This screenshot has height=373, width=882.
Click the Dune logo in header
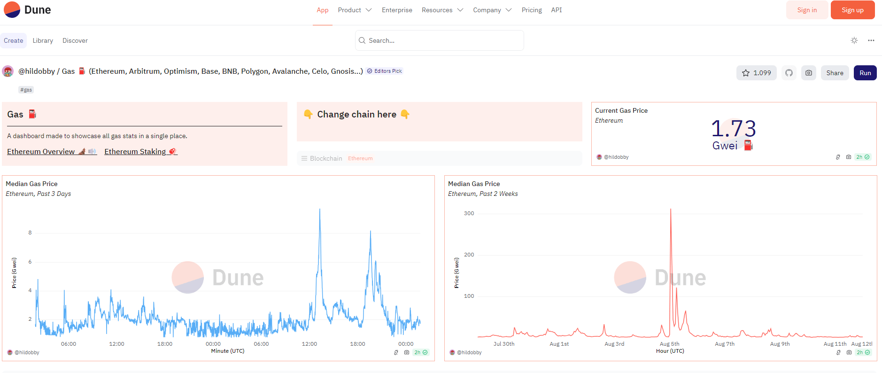click(x=27, y=10)
